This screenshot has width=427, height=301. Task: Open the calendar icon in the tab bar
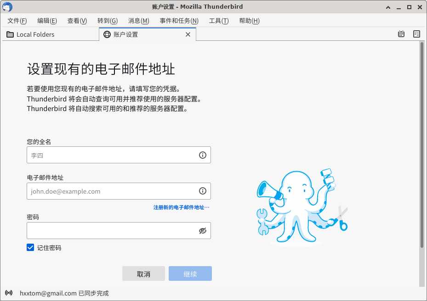pos(401,34)
